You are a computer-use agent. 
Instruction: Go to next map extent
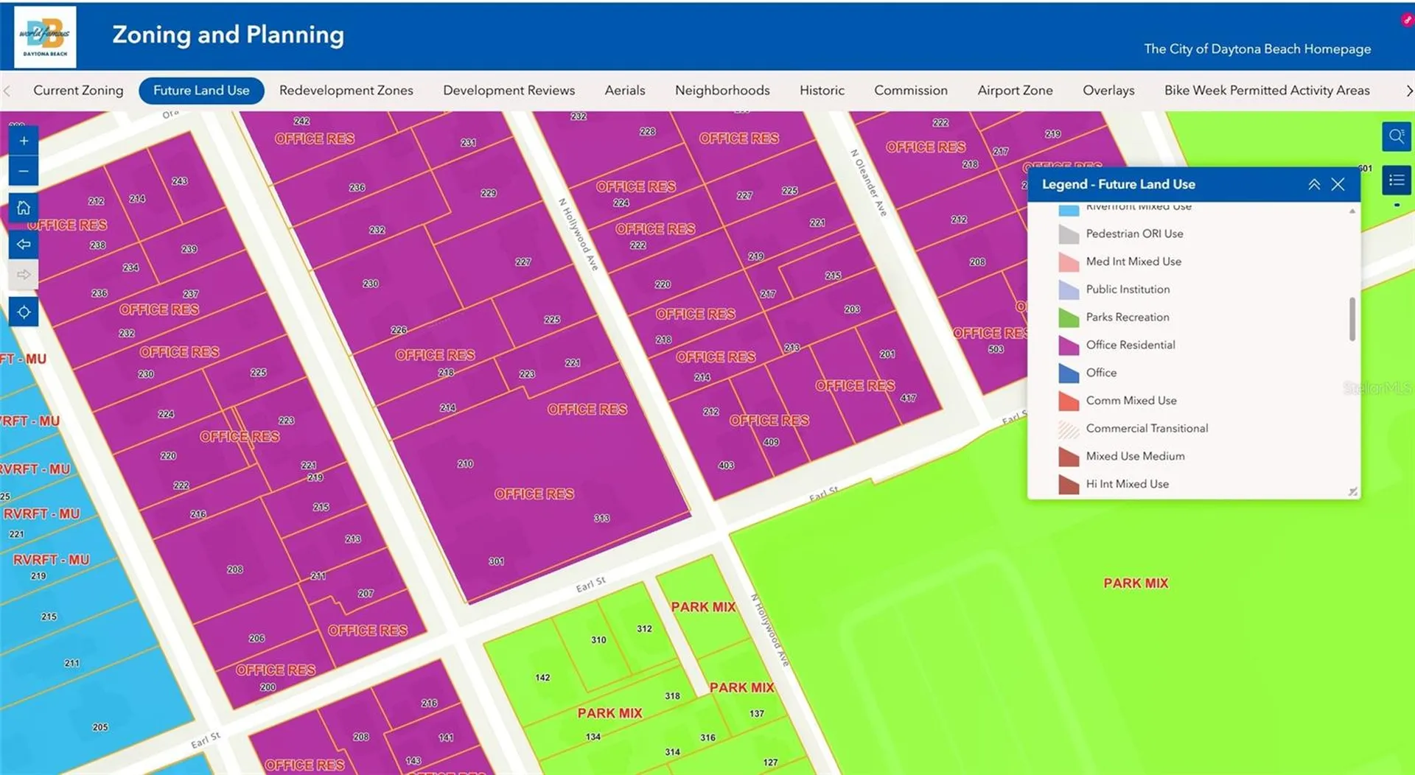24,275
